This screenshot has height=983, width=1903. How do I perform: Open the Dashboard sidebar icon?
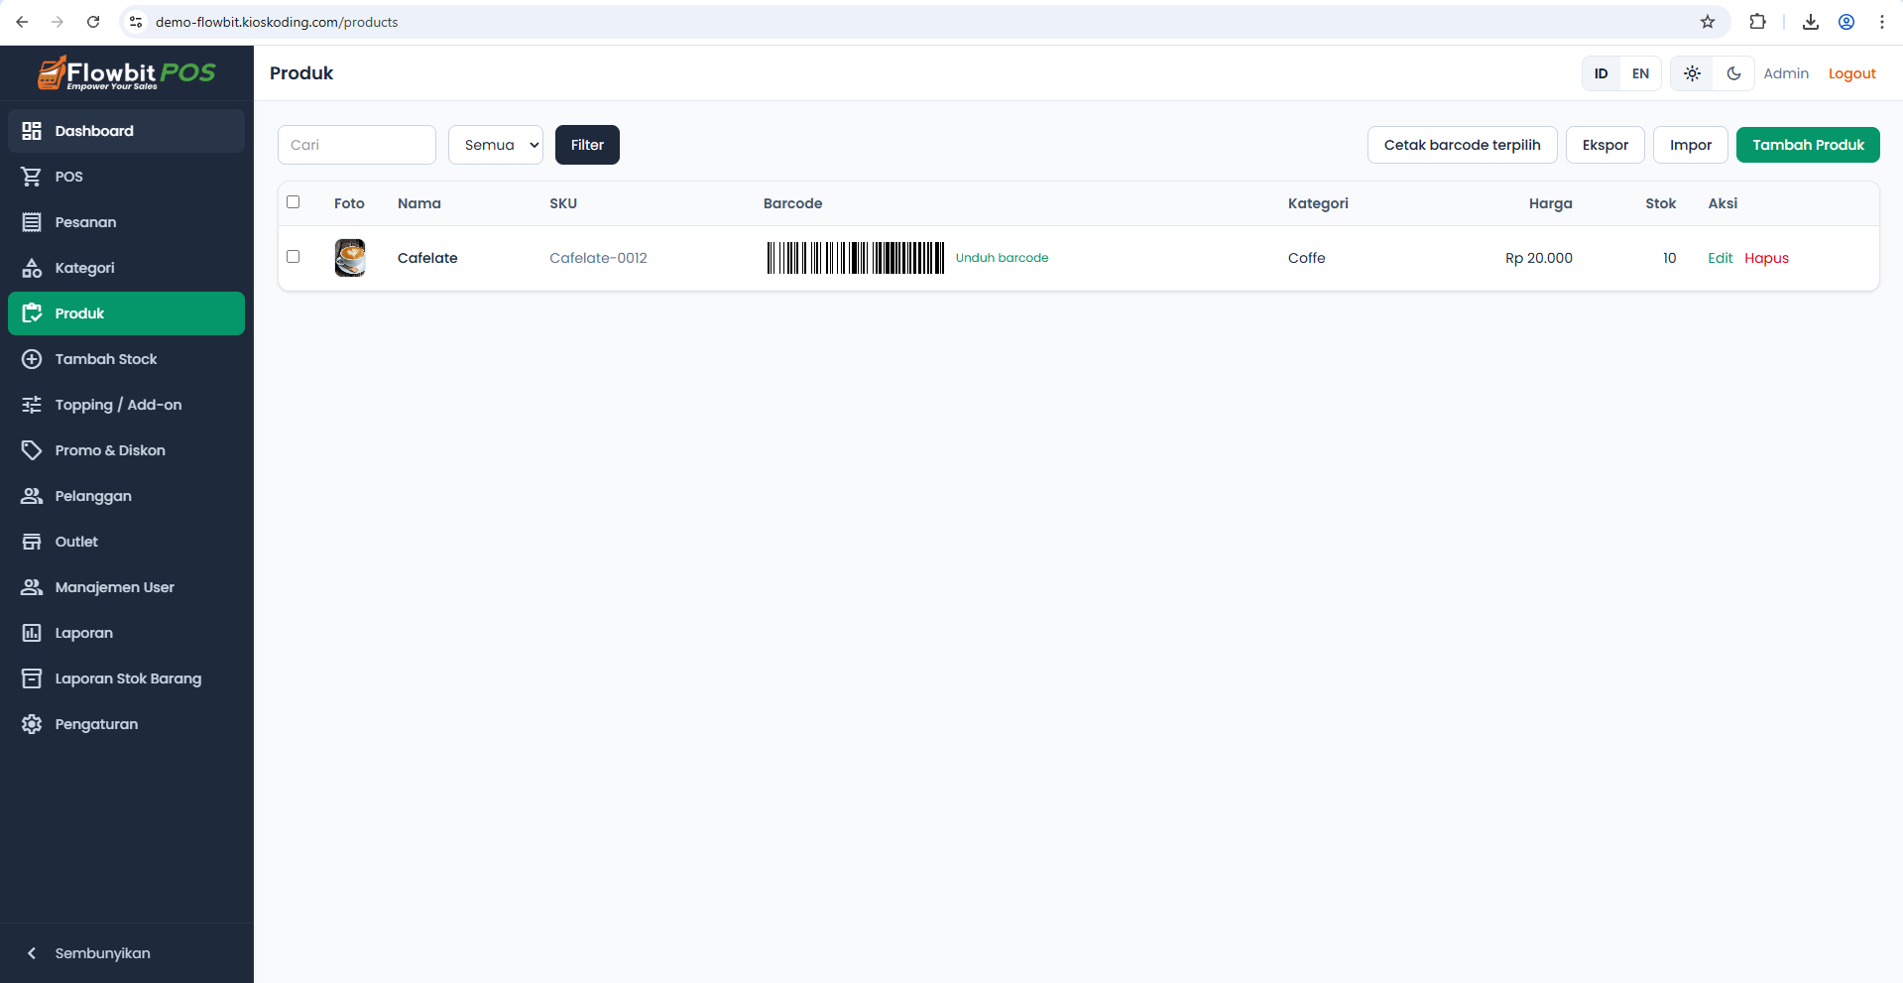click(x=32, y=130)
